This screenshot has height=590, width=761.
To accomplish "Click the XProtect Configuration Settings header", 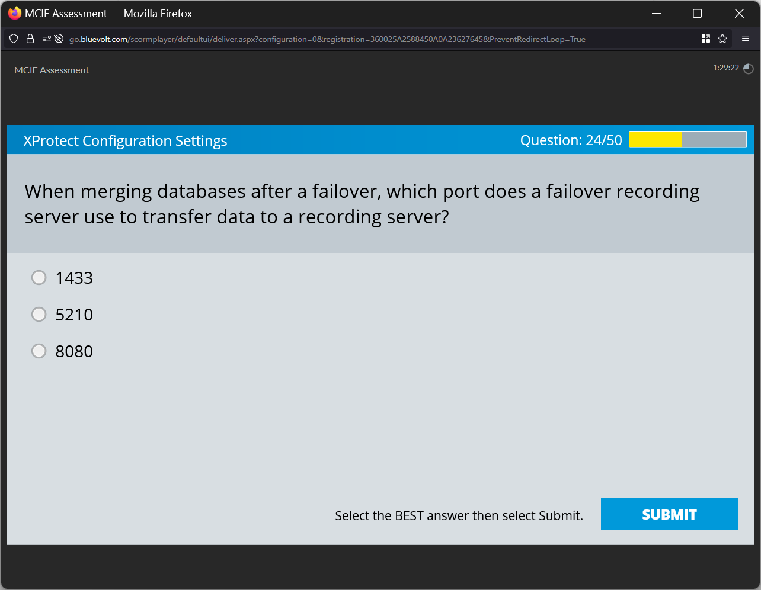I will (x=125, y=140).
